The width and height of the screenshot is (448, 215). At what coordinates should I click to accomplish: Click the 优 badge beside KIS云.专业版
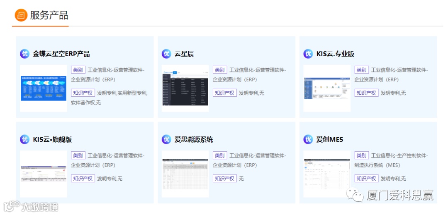click(x=308, y=53)
